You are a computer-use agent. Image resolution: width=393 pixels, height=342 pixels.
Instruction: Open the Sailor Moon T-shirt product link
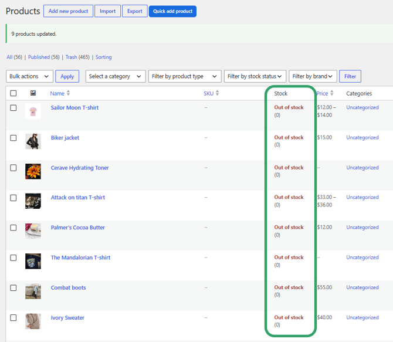click(74, 107)
